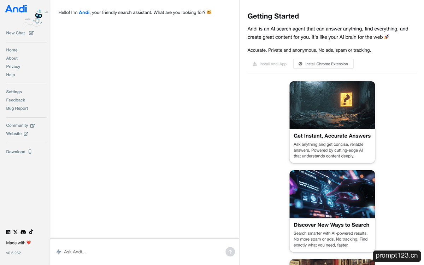The height and width of the screenshot is (265, 424).
Task: Go to the Home page
Action: pyautogui.click(x=12, y=50)
